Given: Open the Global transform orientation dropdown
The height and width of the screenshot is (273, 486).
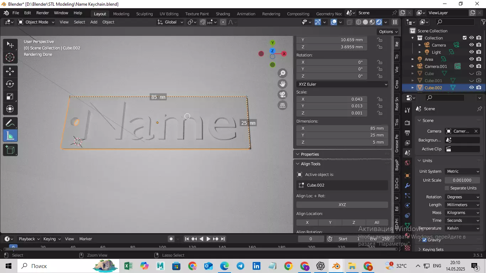Looking at the screenshot, I should coord(170,22).
